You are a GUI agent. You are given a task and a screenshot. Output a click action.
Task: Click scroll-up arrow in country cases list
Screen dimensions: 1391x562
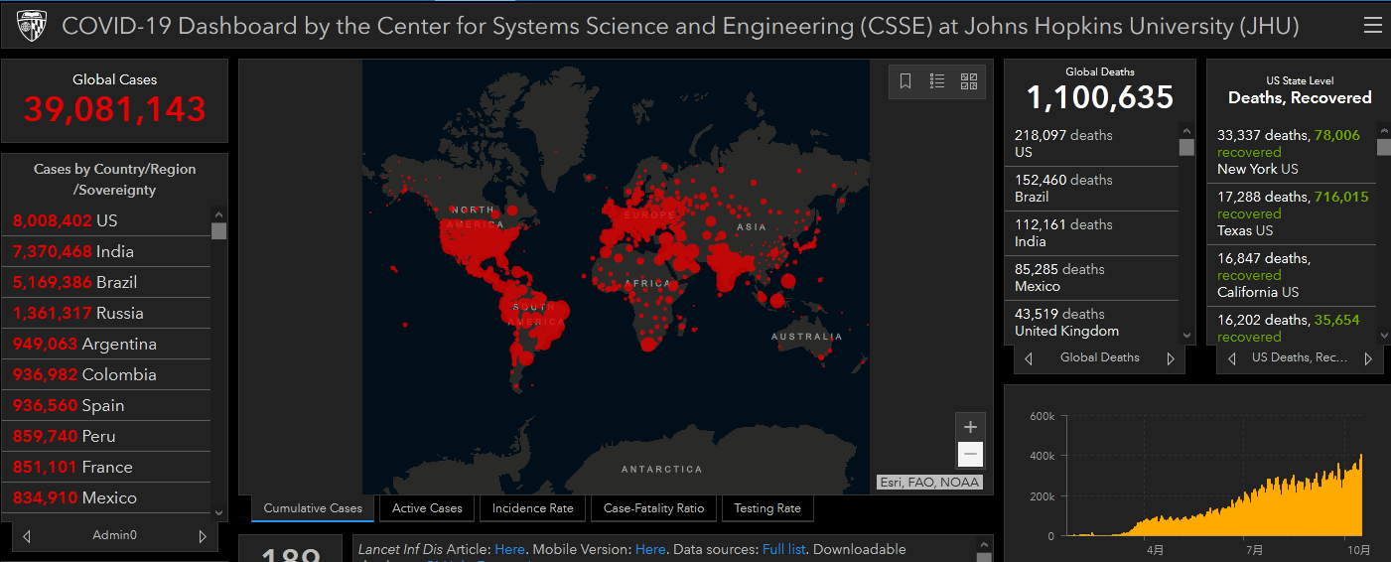click(219, 212)
